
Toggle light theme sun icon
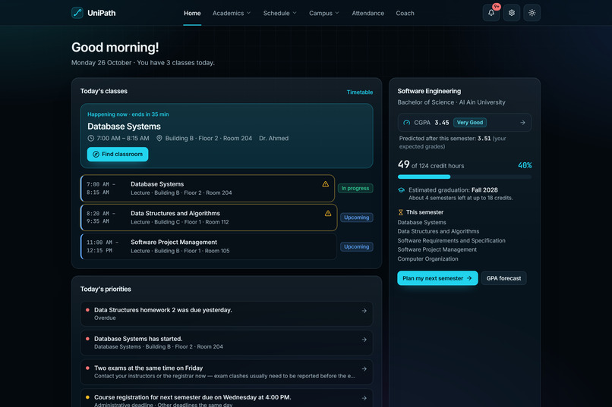pyautogui.click(x=532, y=13)
